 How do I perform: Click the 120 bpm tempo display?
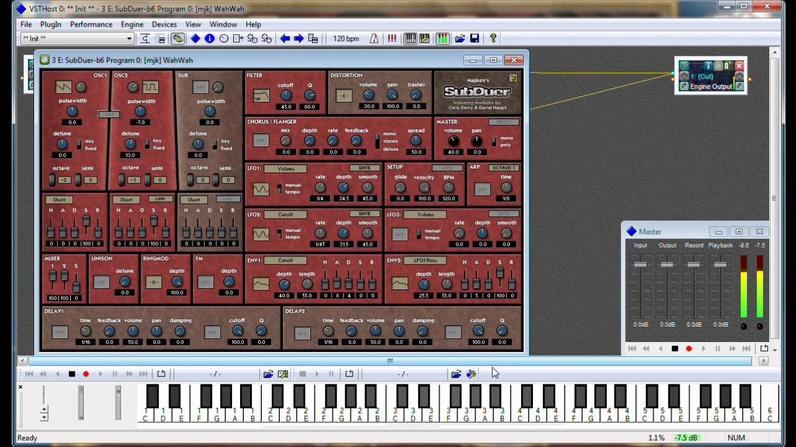click(346, 38)
